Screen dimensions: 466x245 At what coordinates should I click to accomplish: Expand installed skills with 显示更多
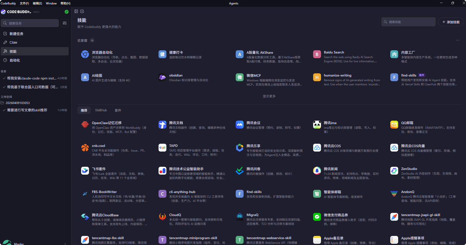pos(269,96)
